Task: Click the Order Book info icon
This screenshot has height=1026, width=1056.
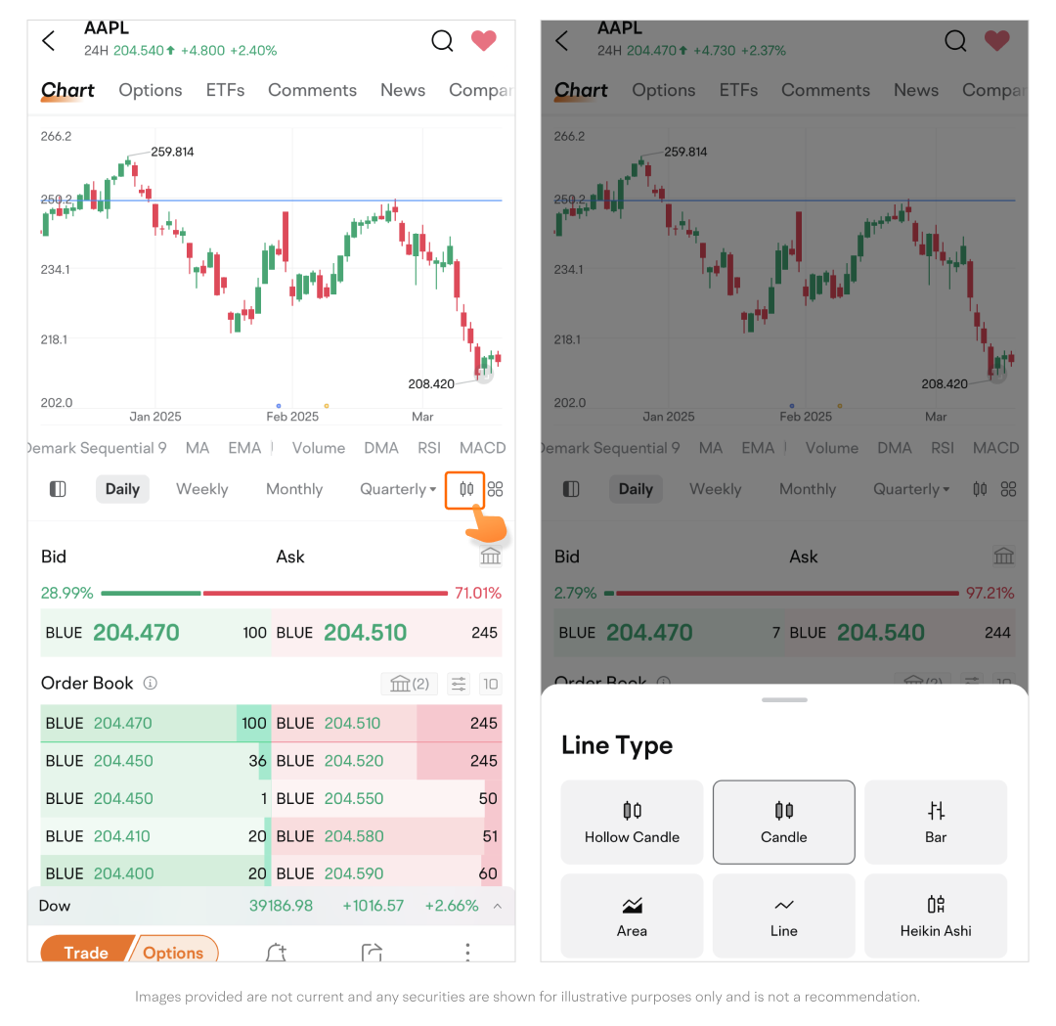Action: [x=151, y=684]
